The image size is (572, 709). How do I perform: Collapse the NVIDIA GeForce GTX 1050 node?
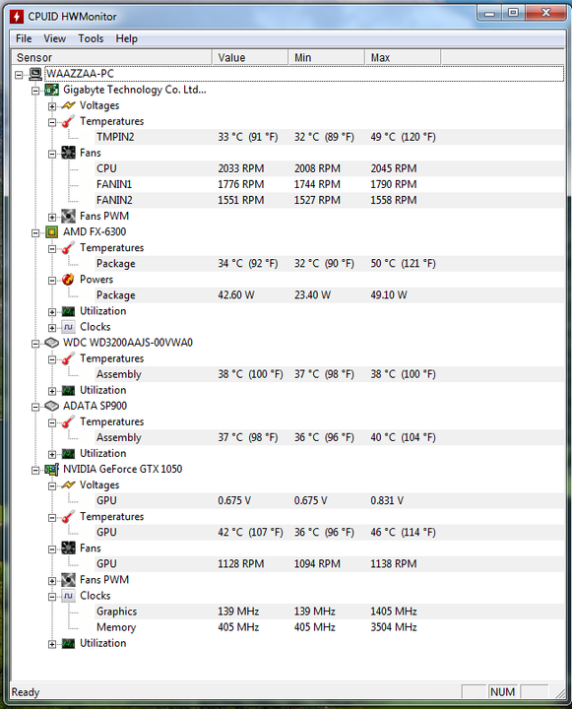[35, 471]
